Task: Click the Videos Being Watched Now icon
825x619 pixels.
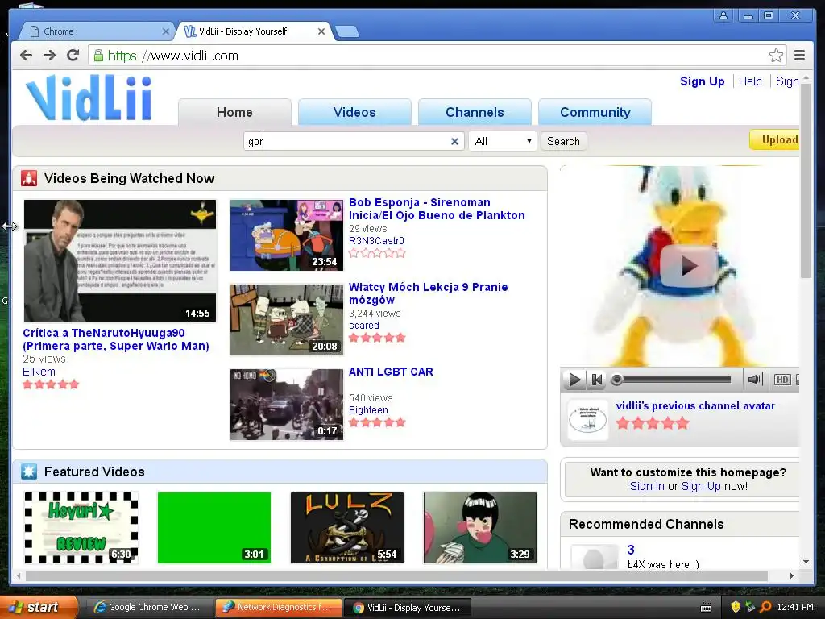Action: coord(29,178)
